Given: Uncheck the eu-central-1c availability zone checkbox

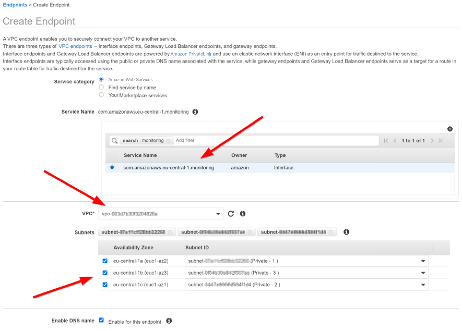Looking at the screenshot, I should point(105,285).
